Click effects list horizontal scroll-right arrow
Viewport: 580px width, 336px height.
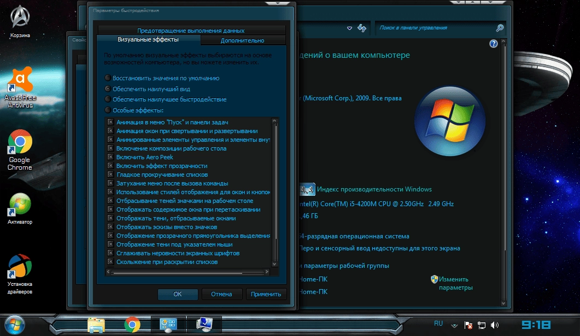point(267,272)
